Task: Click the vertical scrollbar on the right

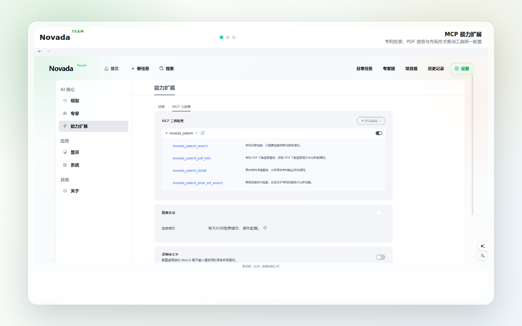Action: (x=472, y=145)
